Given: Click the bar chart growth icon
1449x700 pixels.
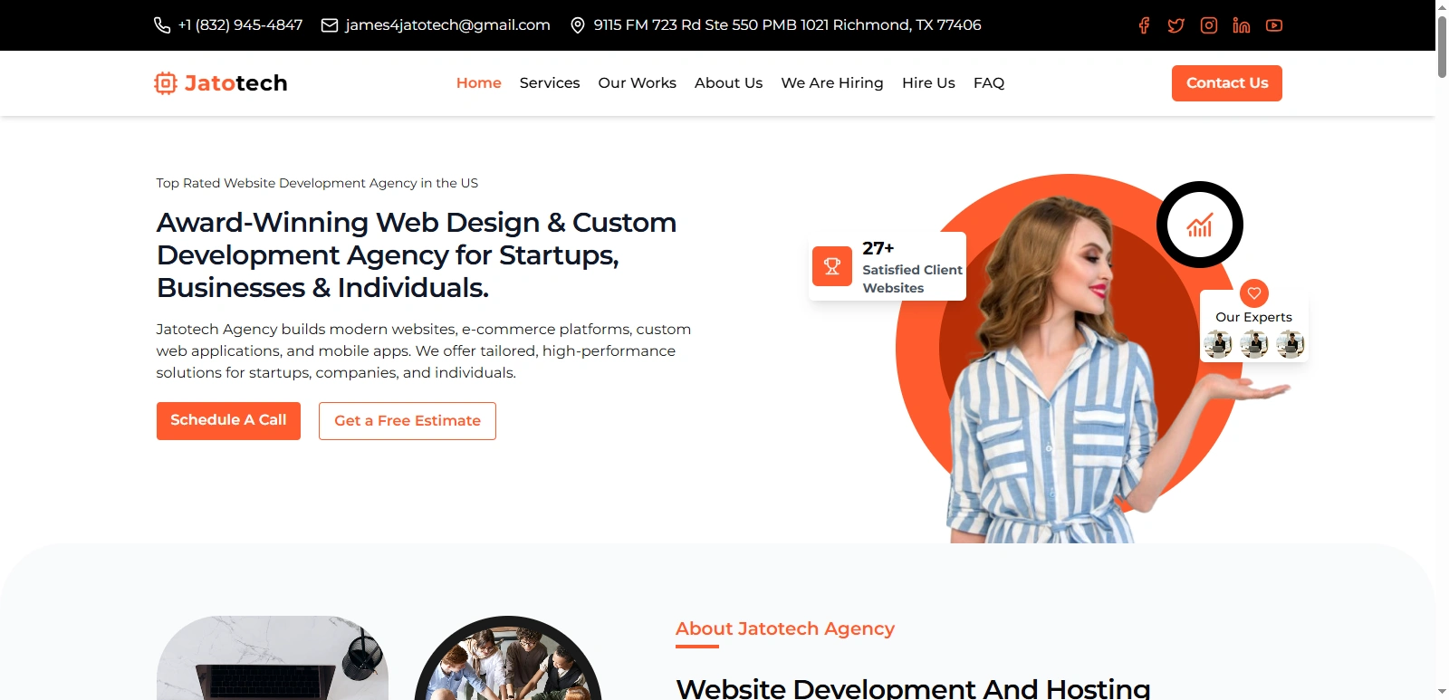Looking at the screenshot, I should point(1200,225).
